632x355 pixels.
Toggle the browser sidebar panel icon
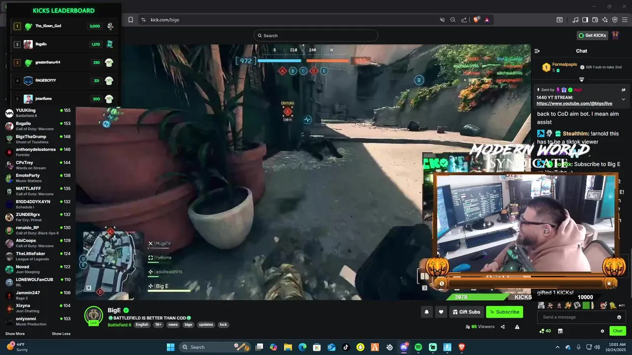pyautogui.click(x=585, y=20)
